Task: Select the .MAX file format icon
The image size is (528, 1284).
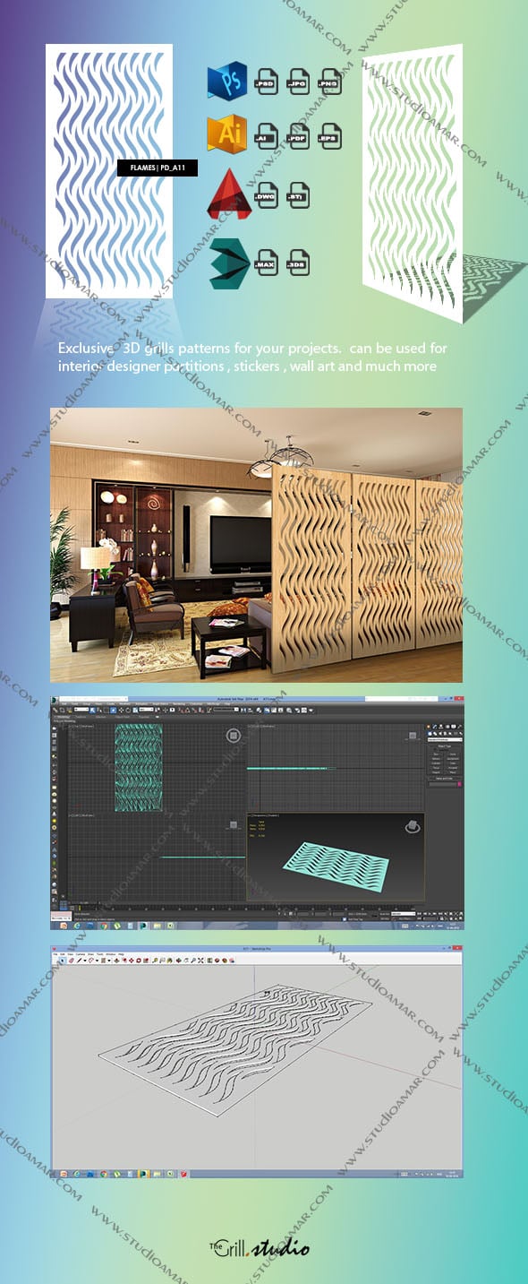Action: point(267,263)
